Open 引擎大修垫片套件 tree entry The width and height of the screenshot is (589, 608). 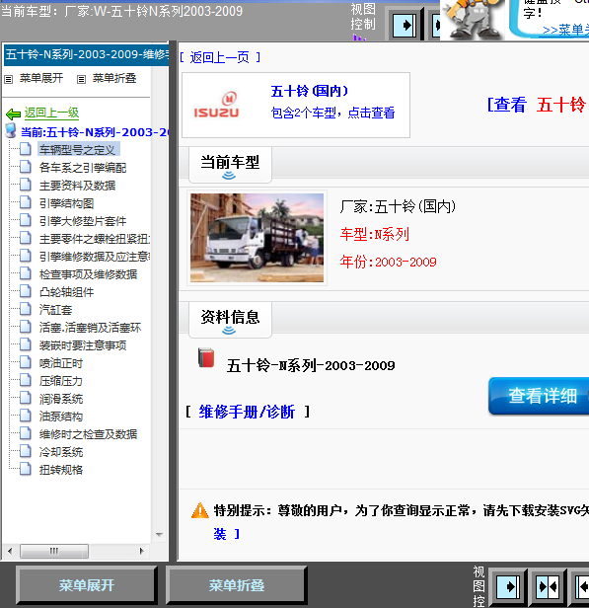pyautogui.click(x=83, y=221)
